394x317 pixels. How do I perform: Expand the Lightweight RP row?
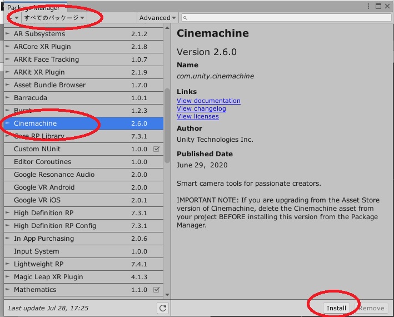8,264
